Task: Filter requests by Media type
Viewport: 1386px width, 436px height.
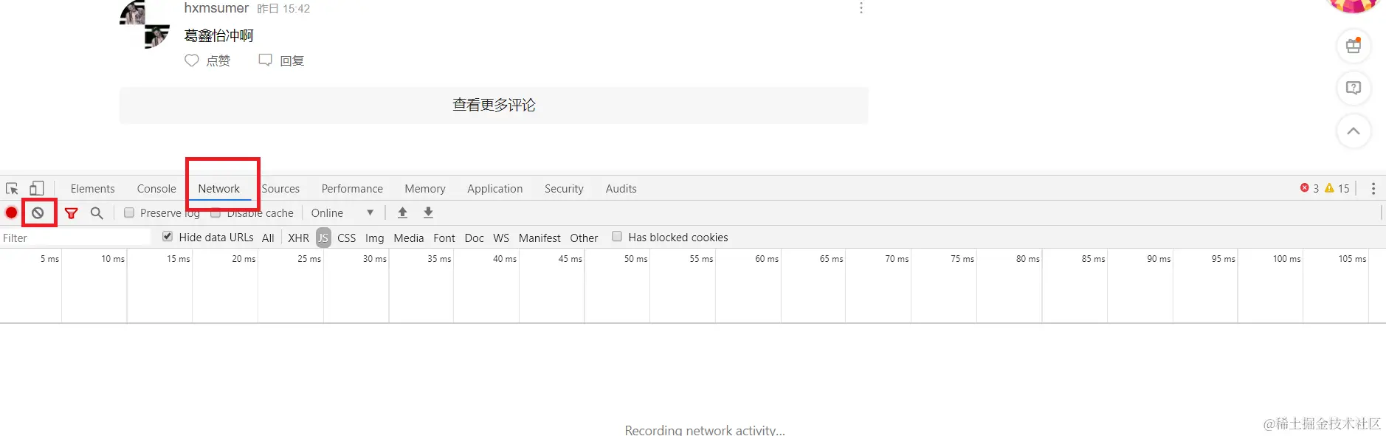Action: click(408, 238)
